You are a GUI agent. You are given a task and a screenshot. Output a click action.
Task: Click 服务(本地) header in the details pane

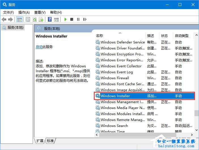[52, 29]
